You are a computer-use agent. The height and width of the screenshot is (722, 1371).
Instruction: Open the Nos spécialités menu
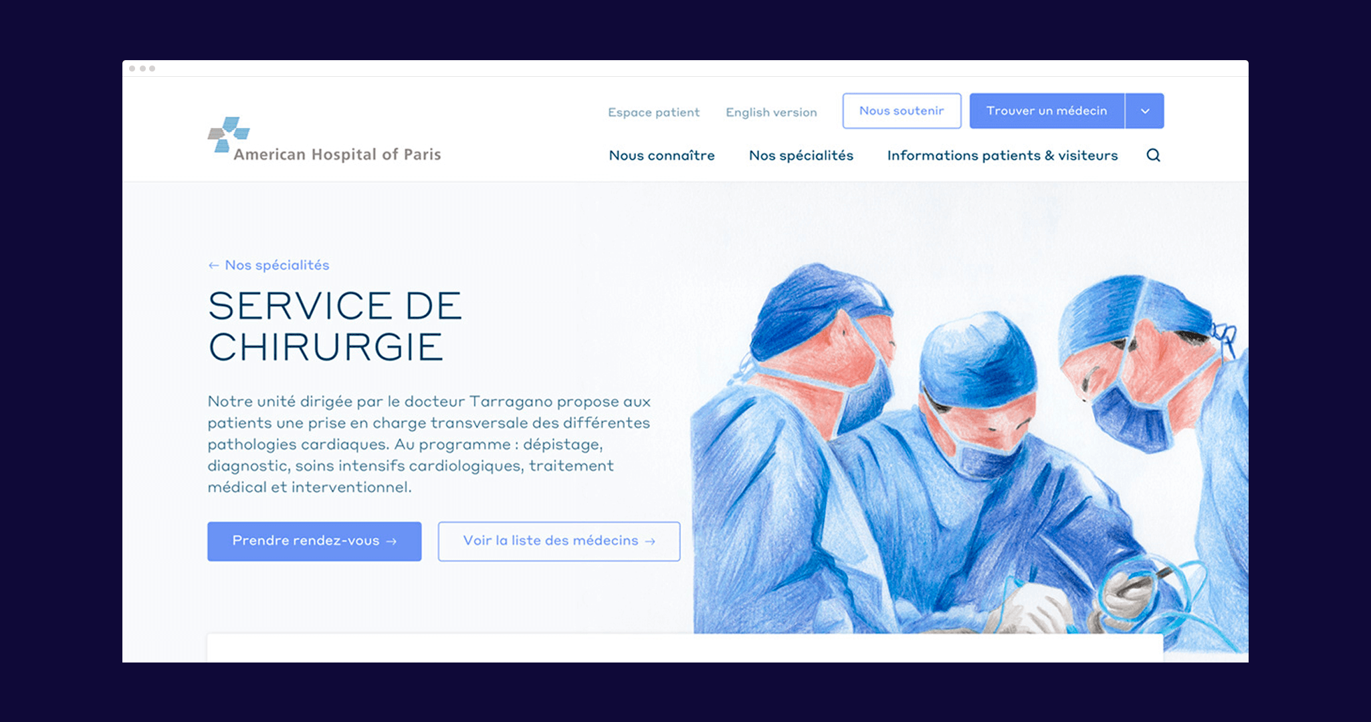pyautogui.click(x=801, y=155)
